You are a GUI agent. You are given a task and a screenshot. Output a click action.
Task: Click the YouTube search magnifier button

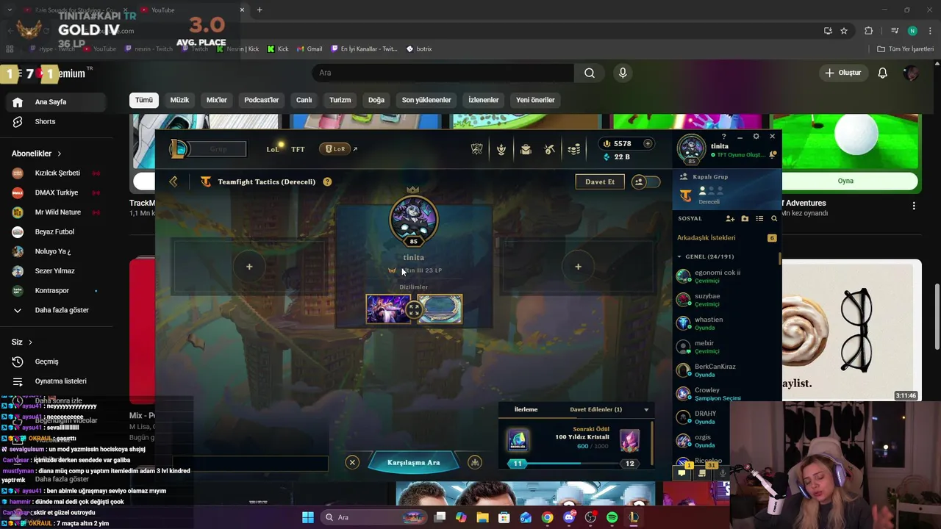[590, 73]
